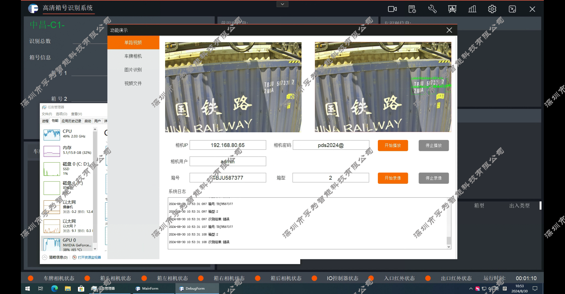Select the 图片识别 tab
The image size is (565, 294).
133,70
